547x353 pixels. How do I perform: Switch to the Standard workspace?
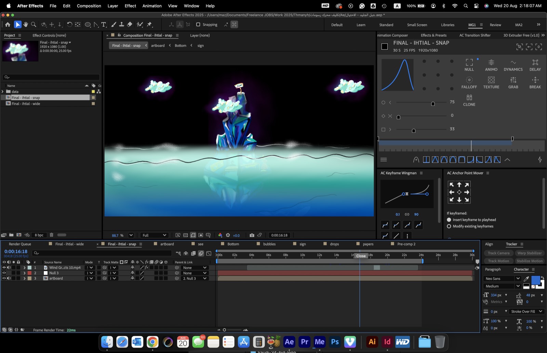click(386, 25)
